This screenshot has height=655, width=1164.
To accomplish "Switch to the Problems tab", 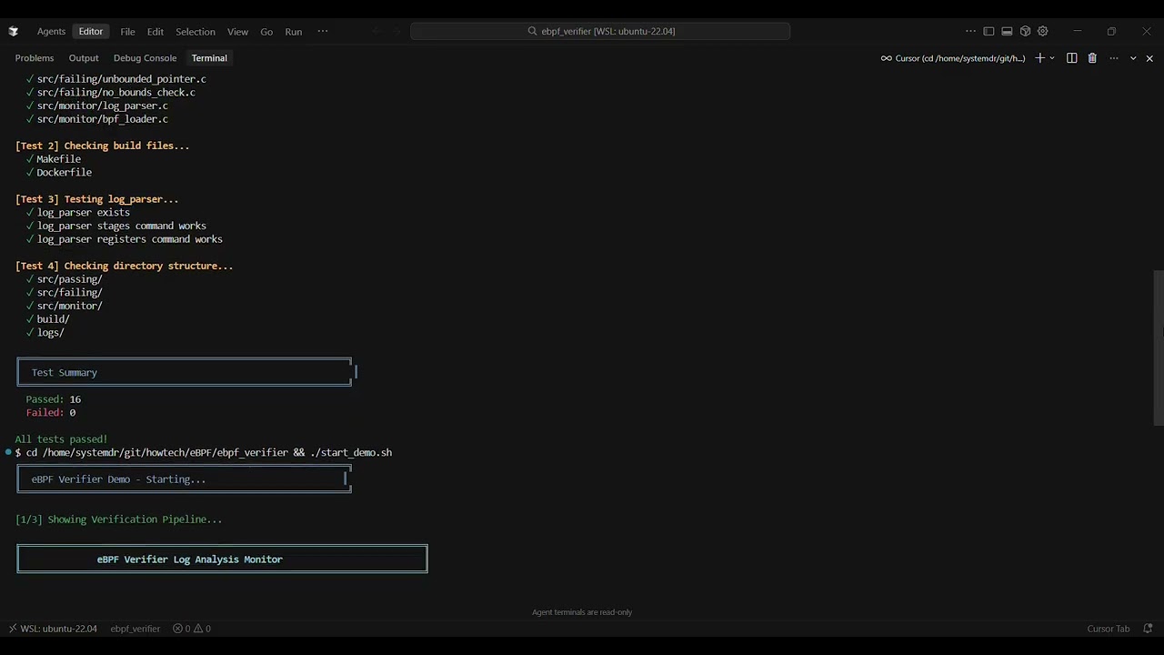I will click(35, 58).
